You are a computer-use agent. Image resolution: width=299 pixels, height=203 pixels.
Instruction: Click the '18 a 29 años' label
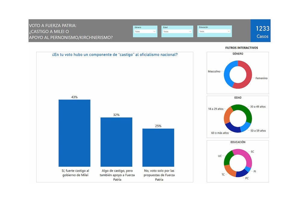point(216,109)
